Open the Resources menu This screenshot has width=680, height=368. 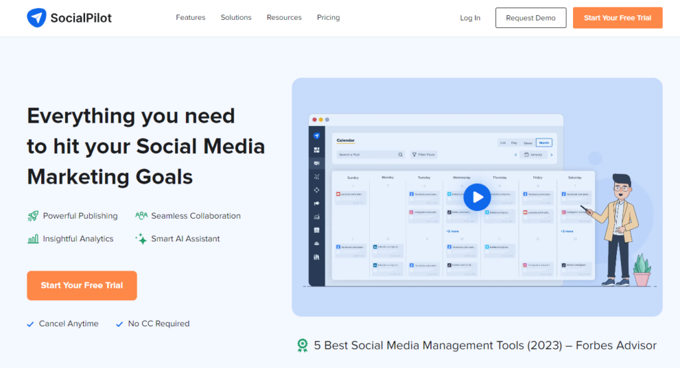284,17
